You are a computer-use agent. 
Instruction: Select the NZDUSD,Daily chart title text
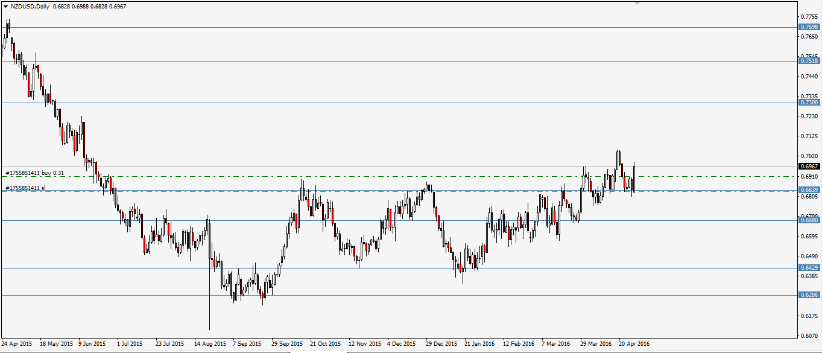click(x=30, y=5)
